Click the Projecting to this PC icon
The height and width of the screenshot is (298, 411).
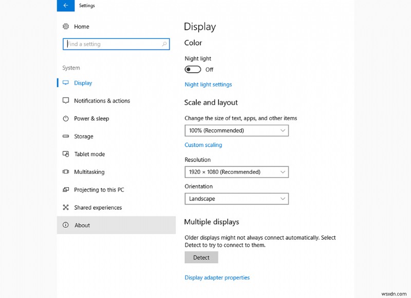click(x=66, y=190)
